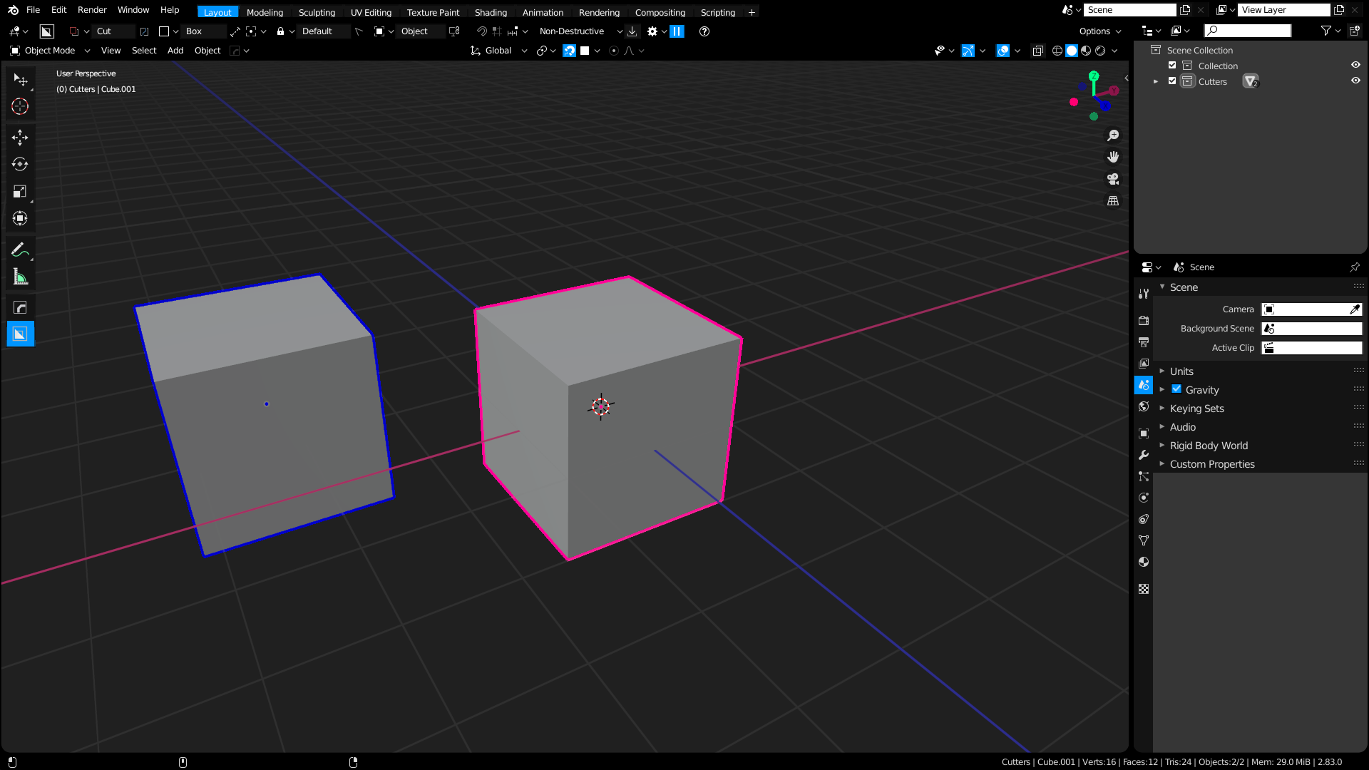Open the Modifier wrench properties tab
1369x770 pixels.
pyautogui.click(x=1144, y=455)
